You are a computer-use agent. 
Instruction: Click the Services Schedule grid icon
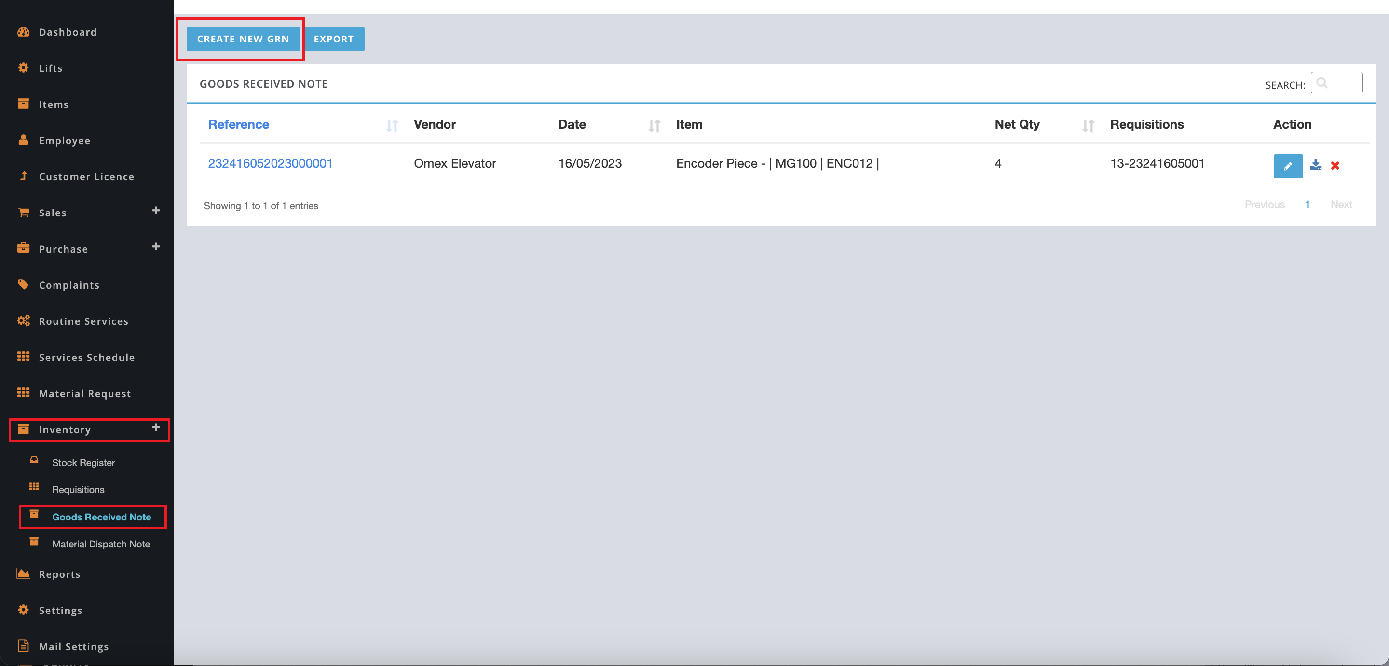[23, 356]
